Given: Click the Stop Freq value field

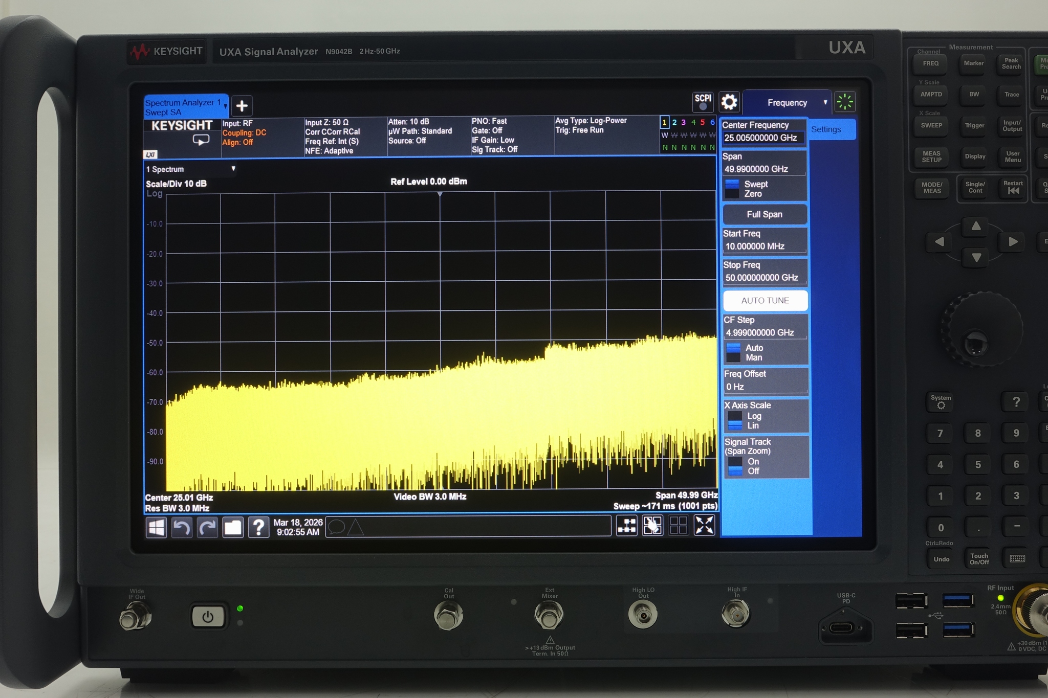Looking at the screenshot, I should [765, 278].
